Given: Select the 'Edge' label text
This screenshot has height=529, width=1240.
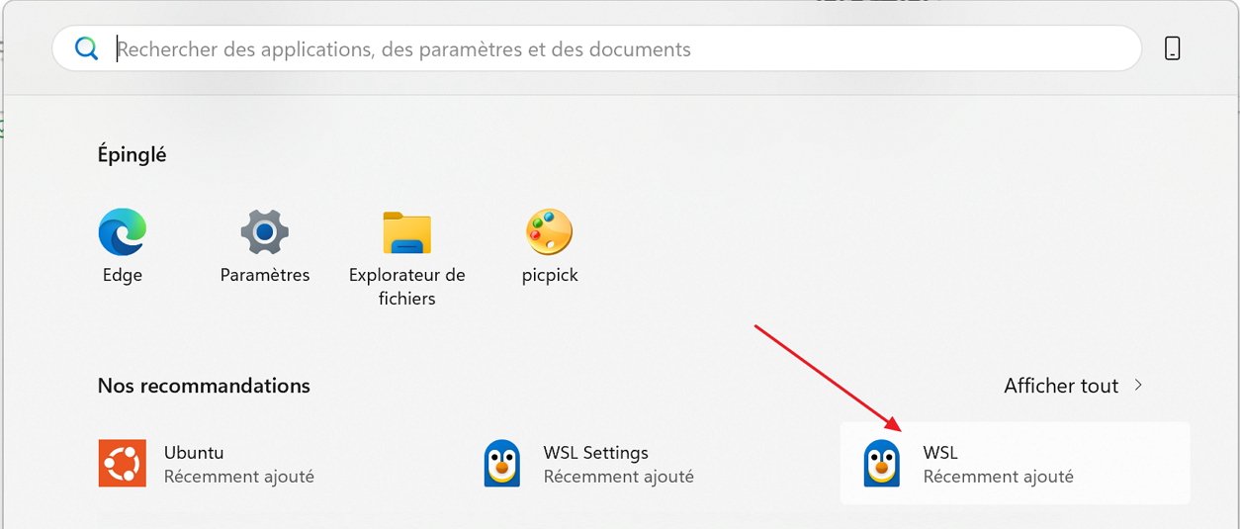Looking at the screenshot, I should (123, 275).
